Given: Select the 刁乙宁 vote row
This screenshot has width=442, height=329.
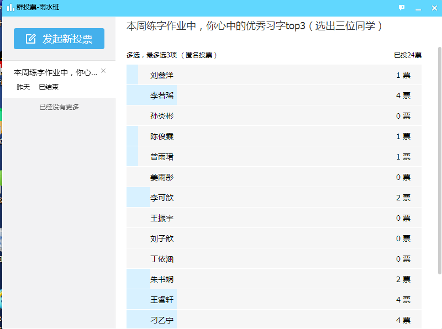Looking at the screenshot, I should coord(274,320).
